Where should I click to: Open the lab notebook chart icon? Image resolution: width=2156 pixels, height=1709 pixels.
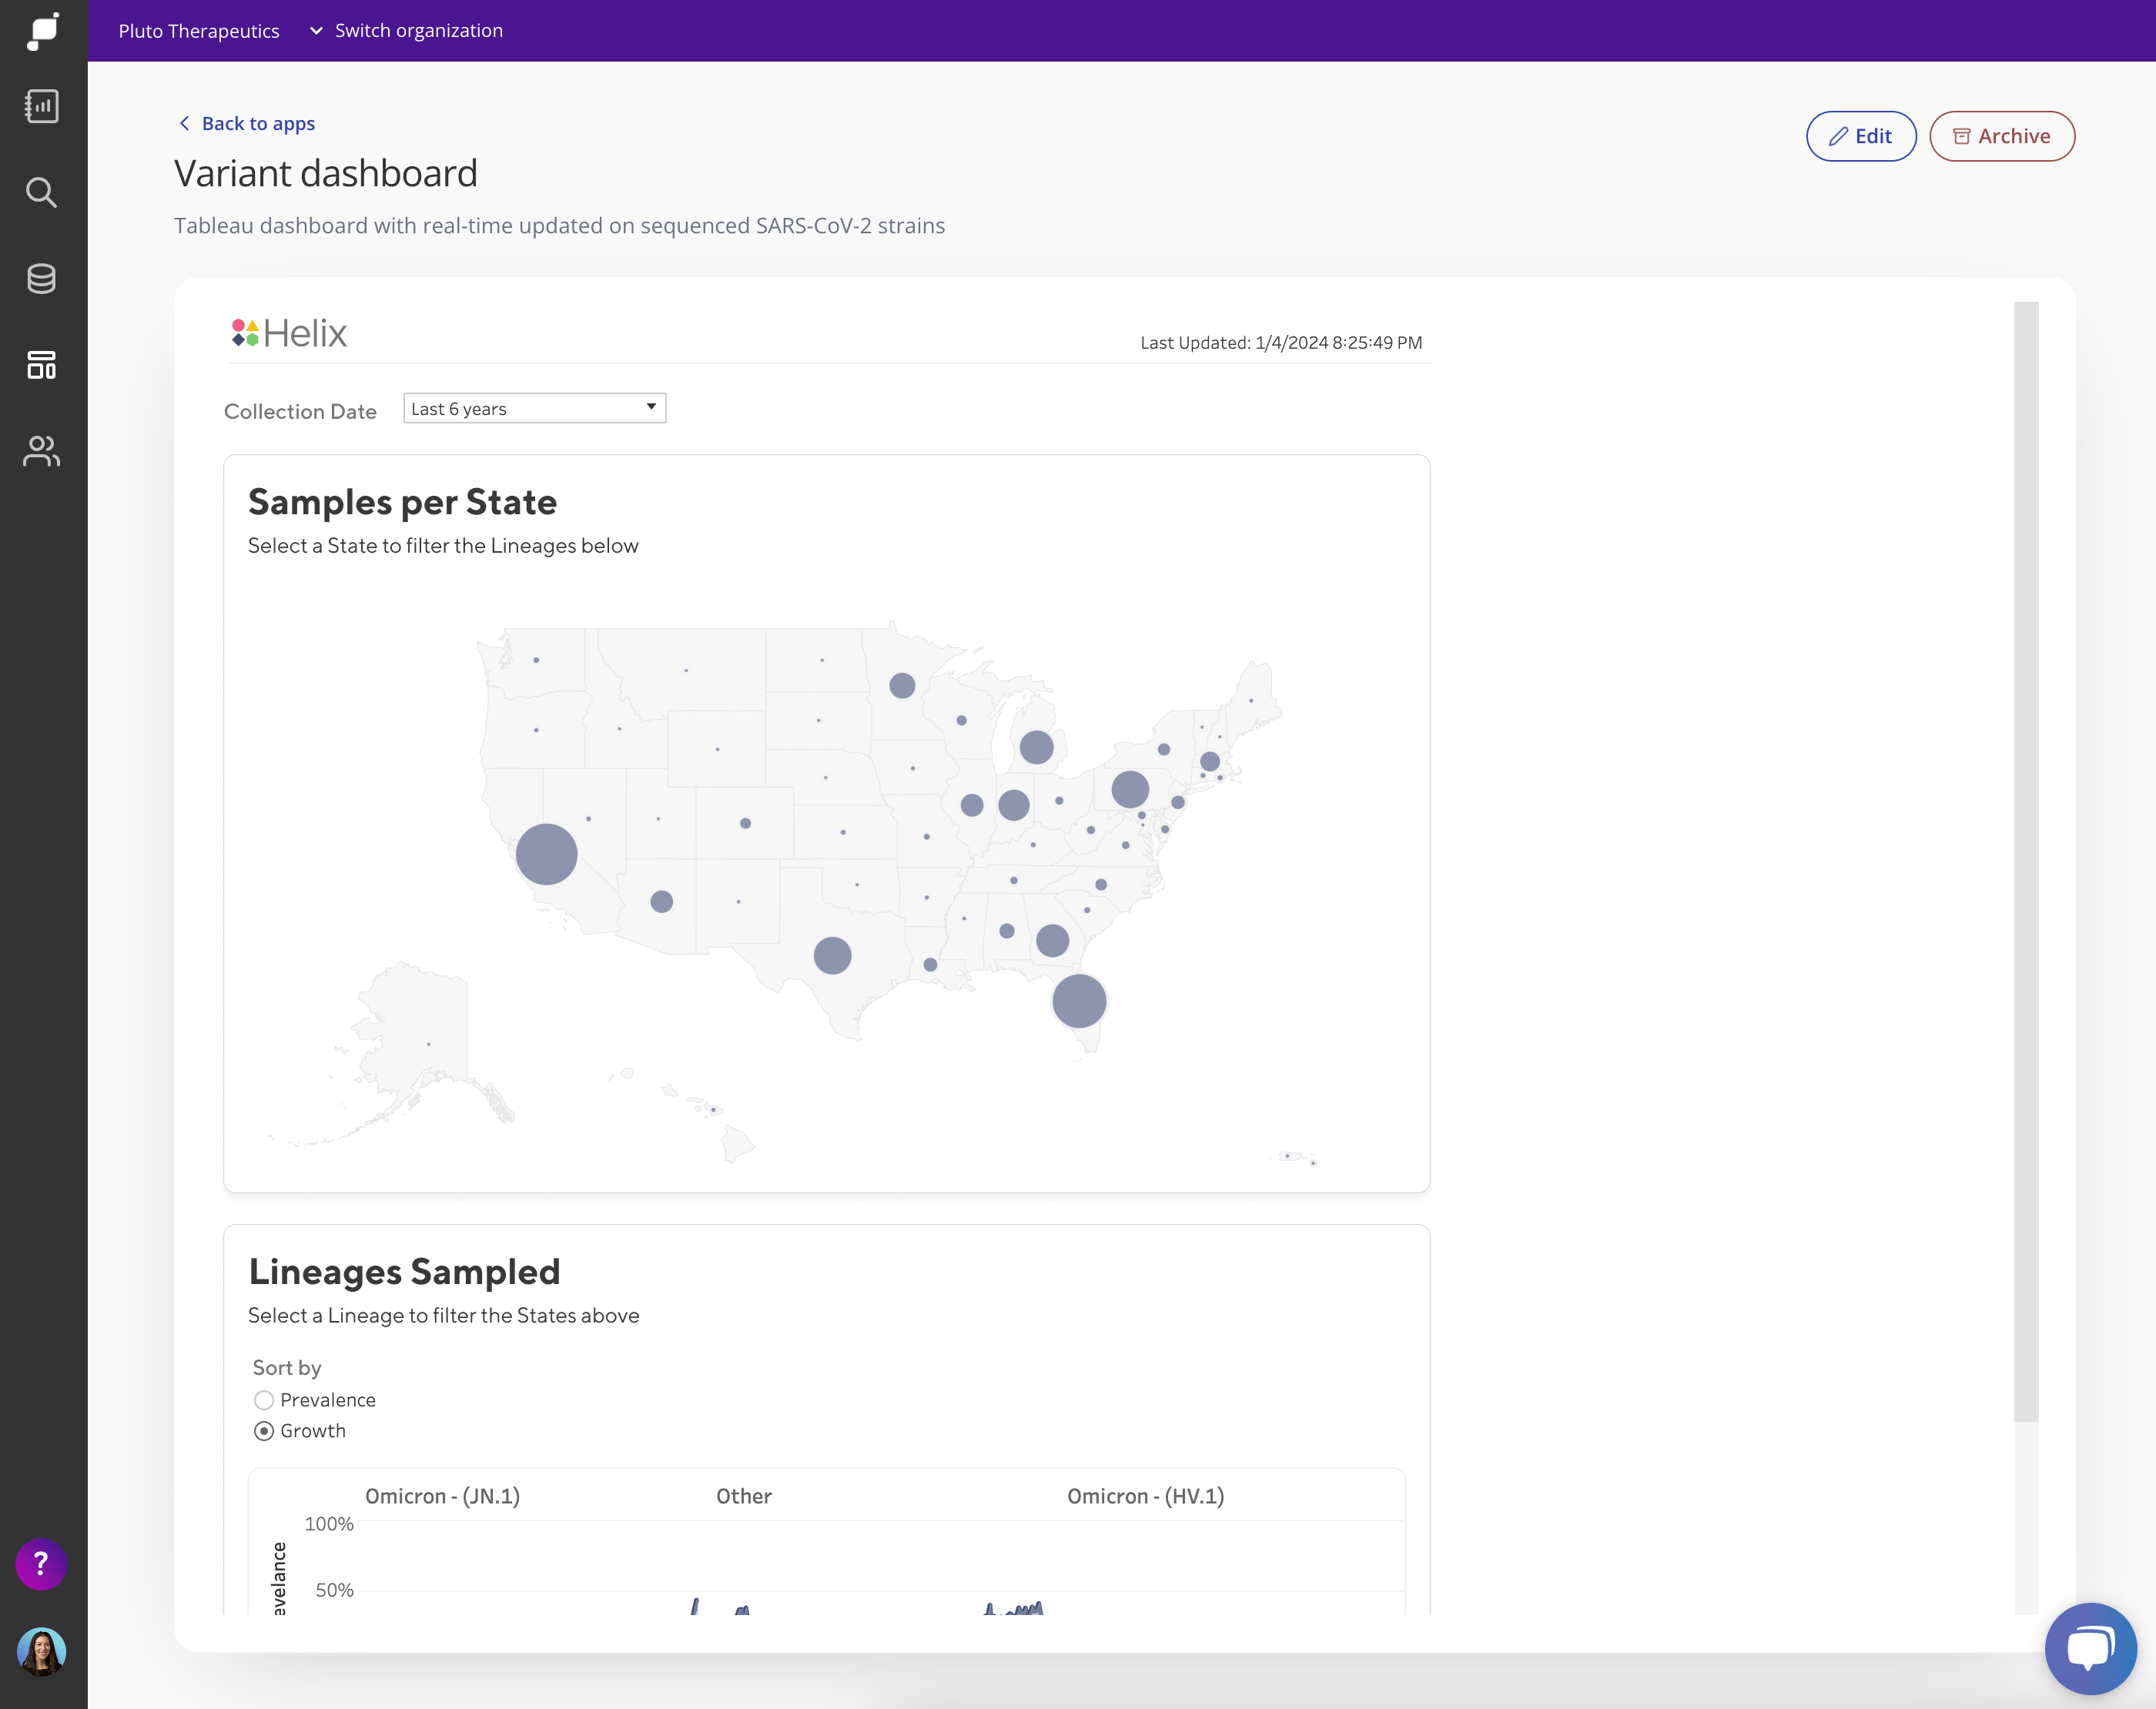42,106
